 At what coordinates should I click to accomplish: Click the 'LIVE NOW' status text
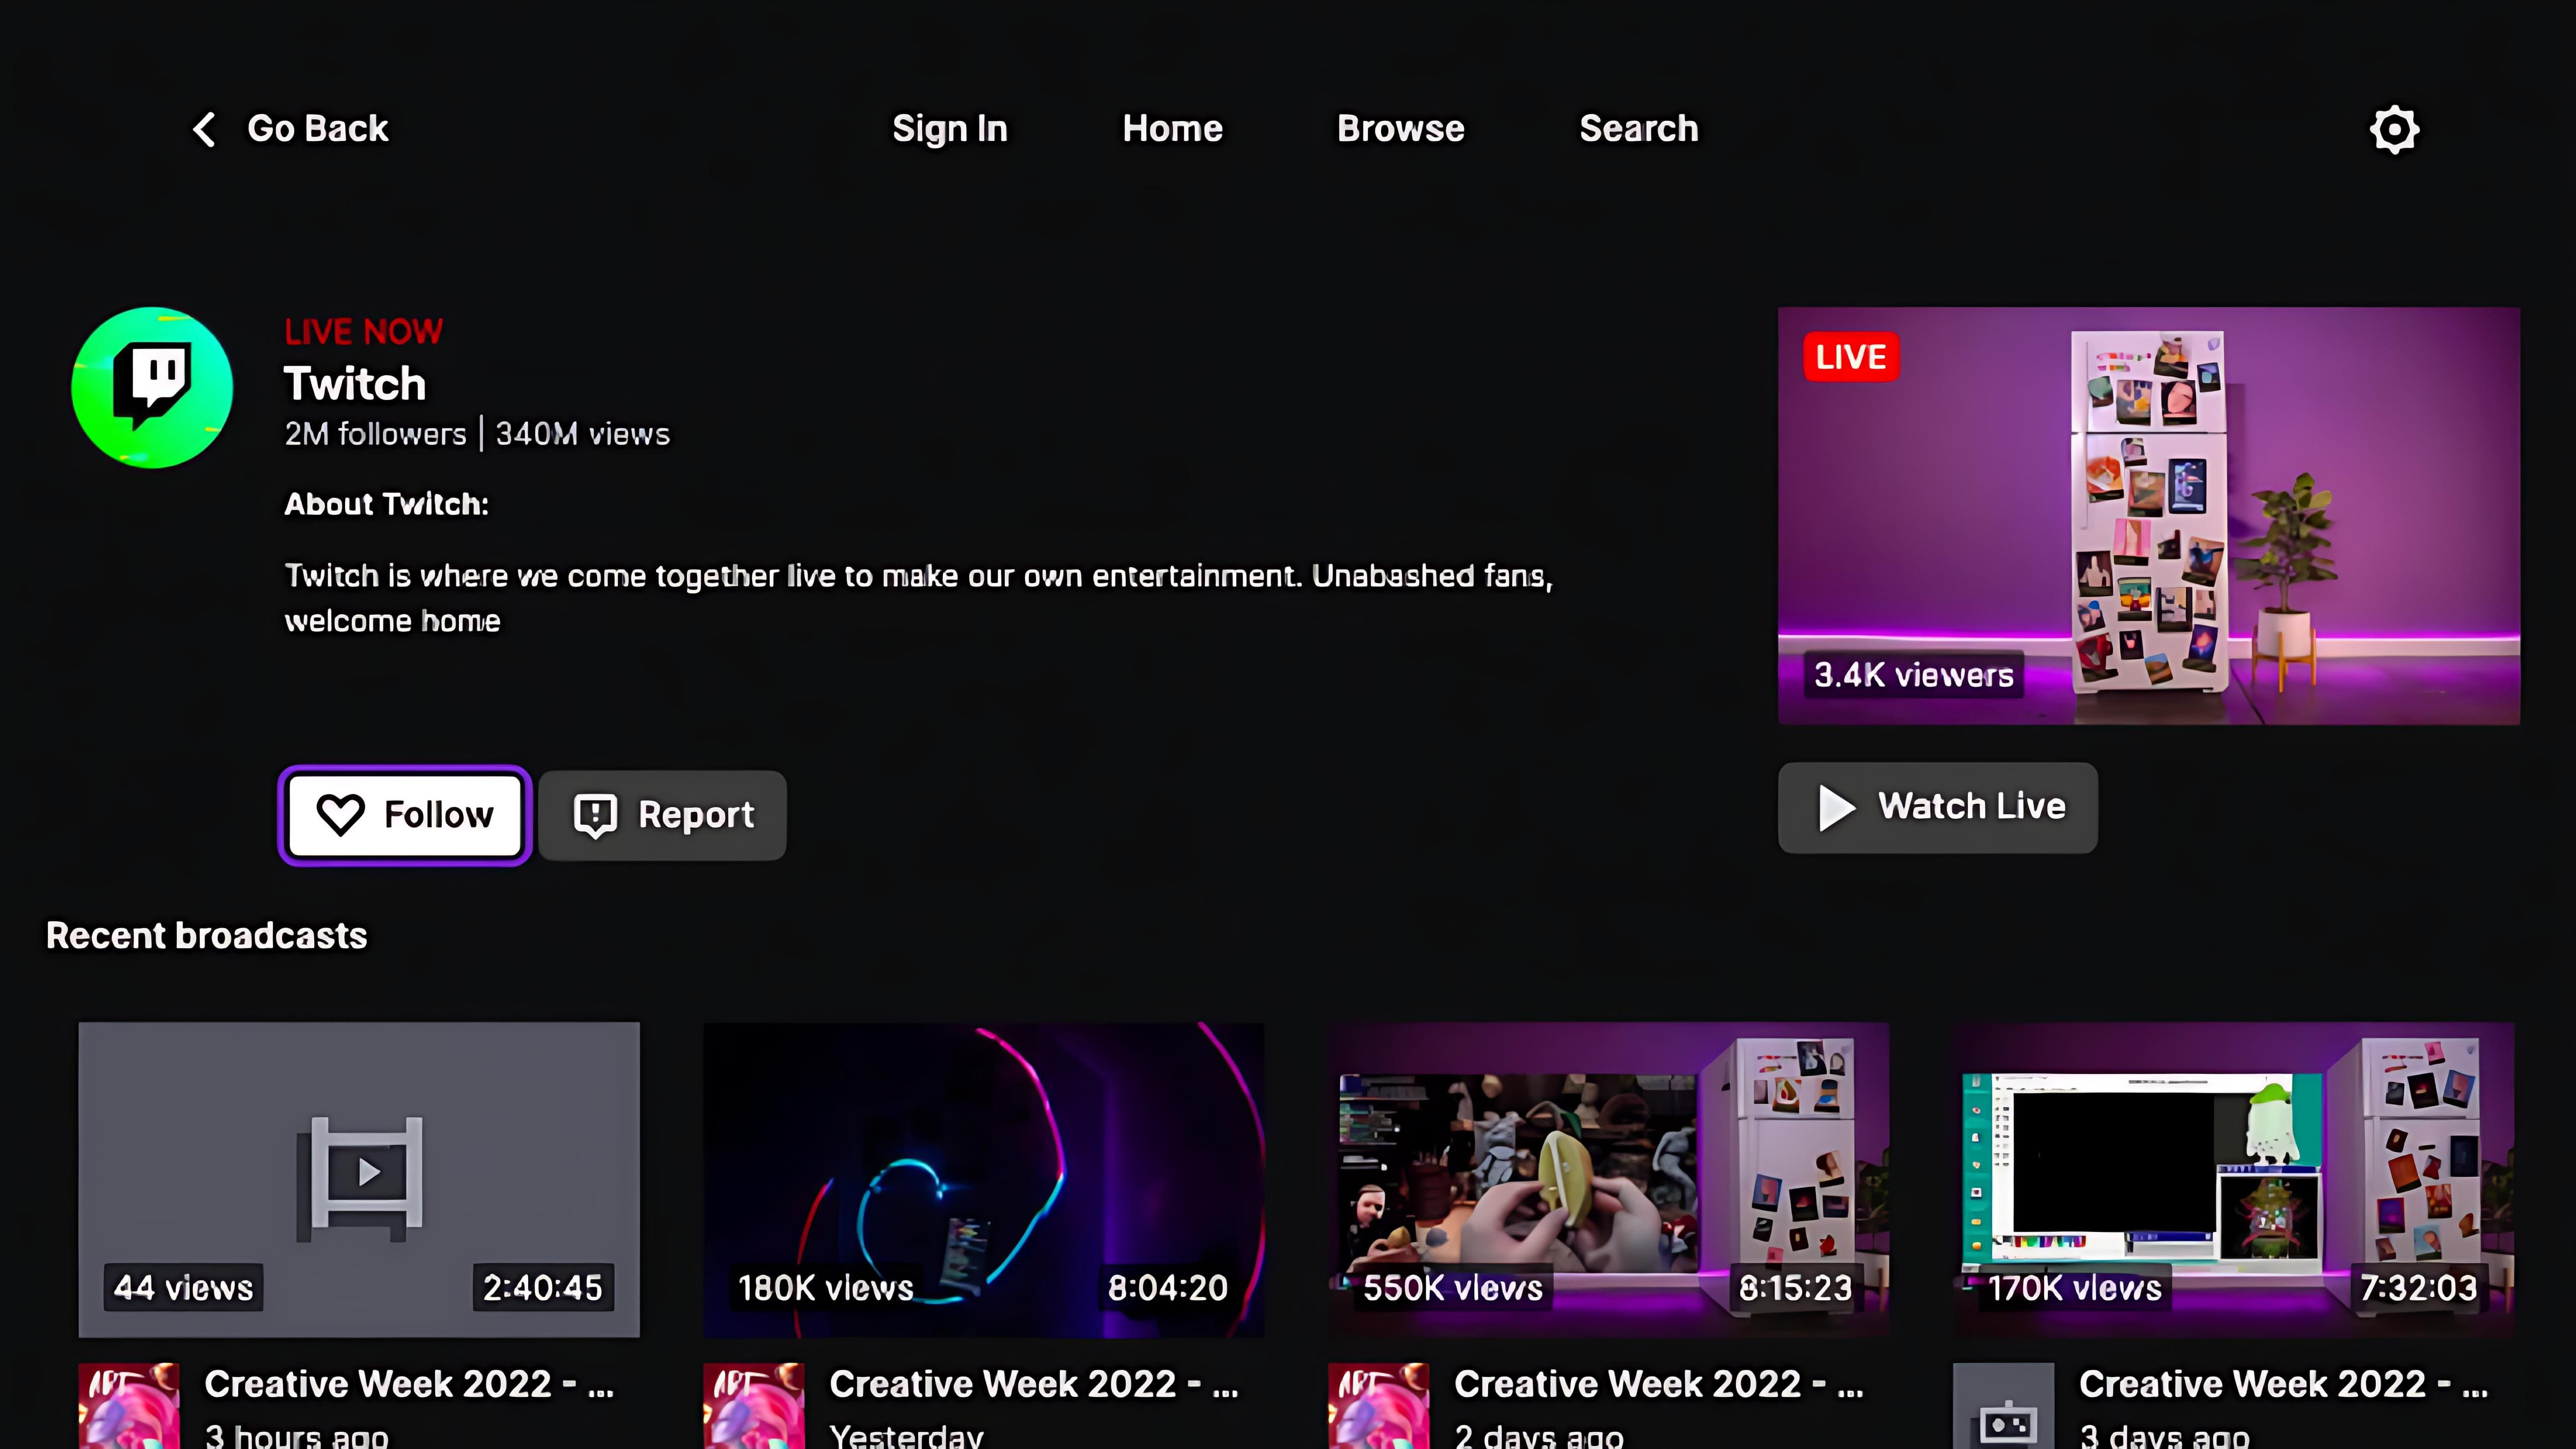pos(363,331)
